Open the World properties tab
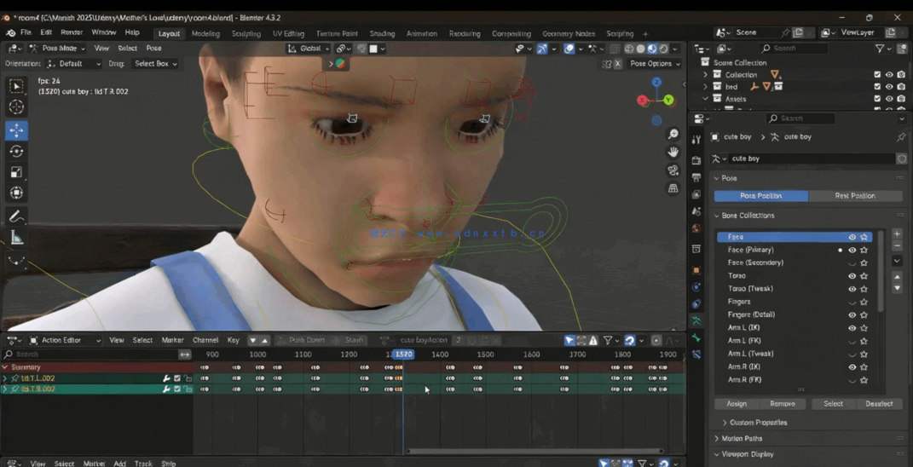The width and height of the screenshot is (913, 467). (x=696, y=228)
